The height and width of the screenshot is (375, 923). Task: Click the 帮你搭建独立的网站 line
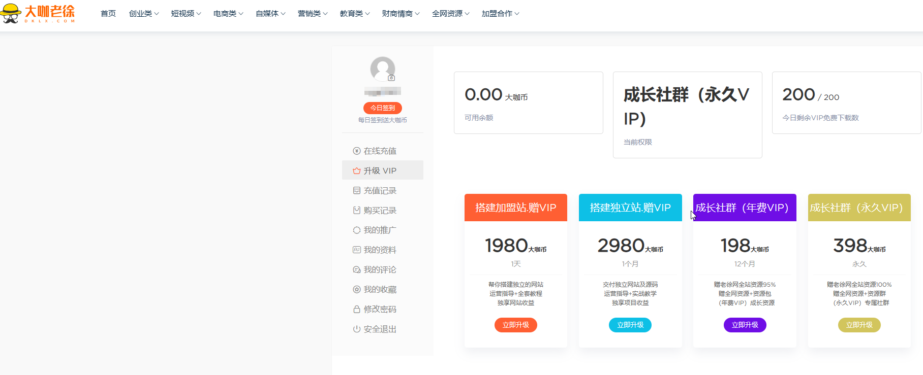click(516, 285)
